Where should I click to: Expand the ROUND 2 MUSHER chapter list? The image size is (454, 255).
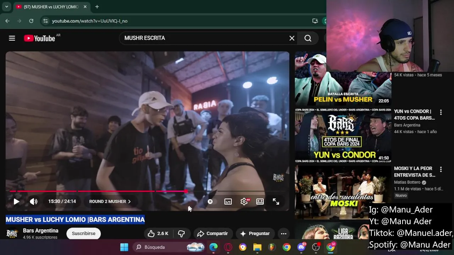(110, 202)
